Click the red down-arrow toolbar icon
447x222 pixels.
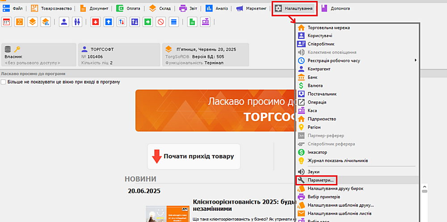pos(95,22)
